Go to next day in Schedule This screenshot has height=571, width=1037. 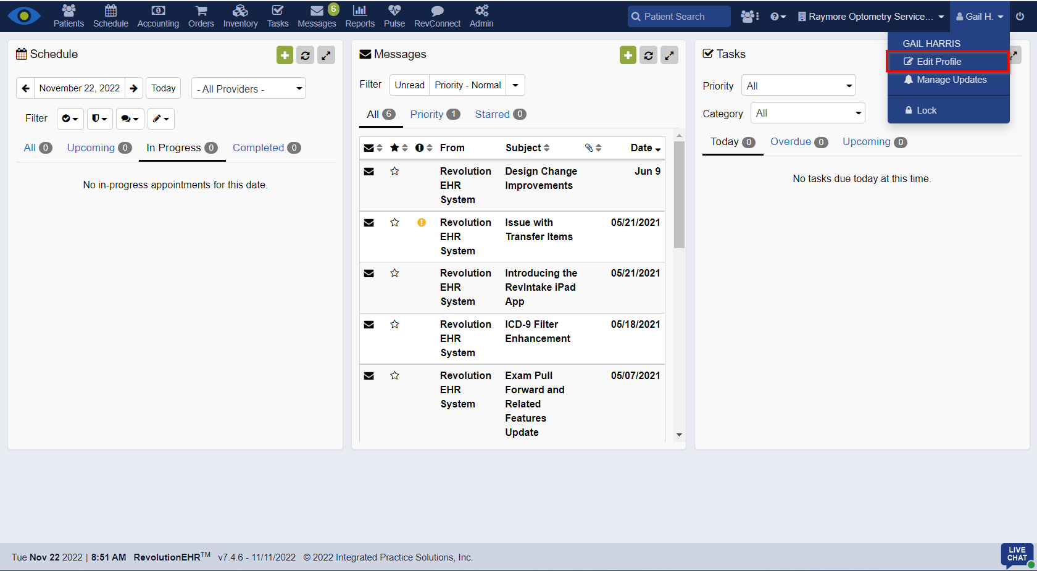(x=134, y=88)
